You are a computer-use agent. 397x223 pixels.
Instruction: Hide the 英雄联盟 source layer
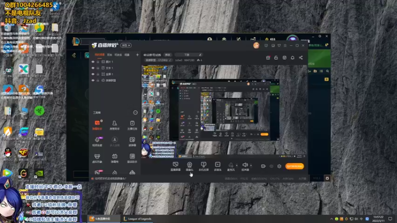[x=93, y=80]
